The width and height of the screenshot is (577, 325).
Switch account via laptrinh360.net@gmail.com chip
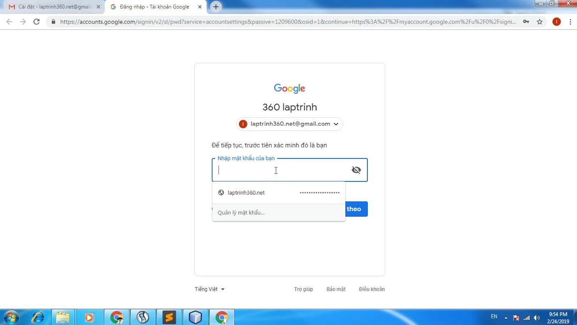click(x=290, y=124)
